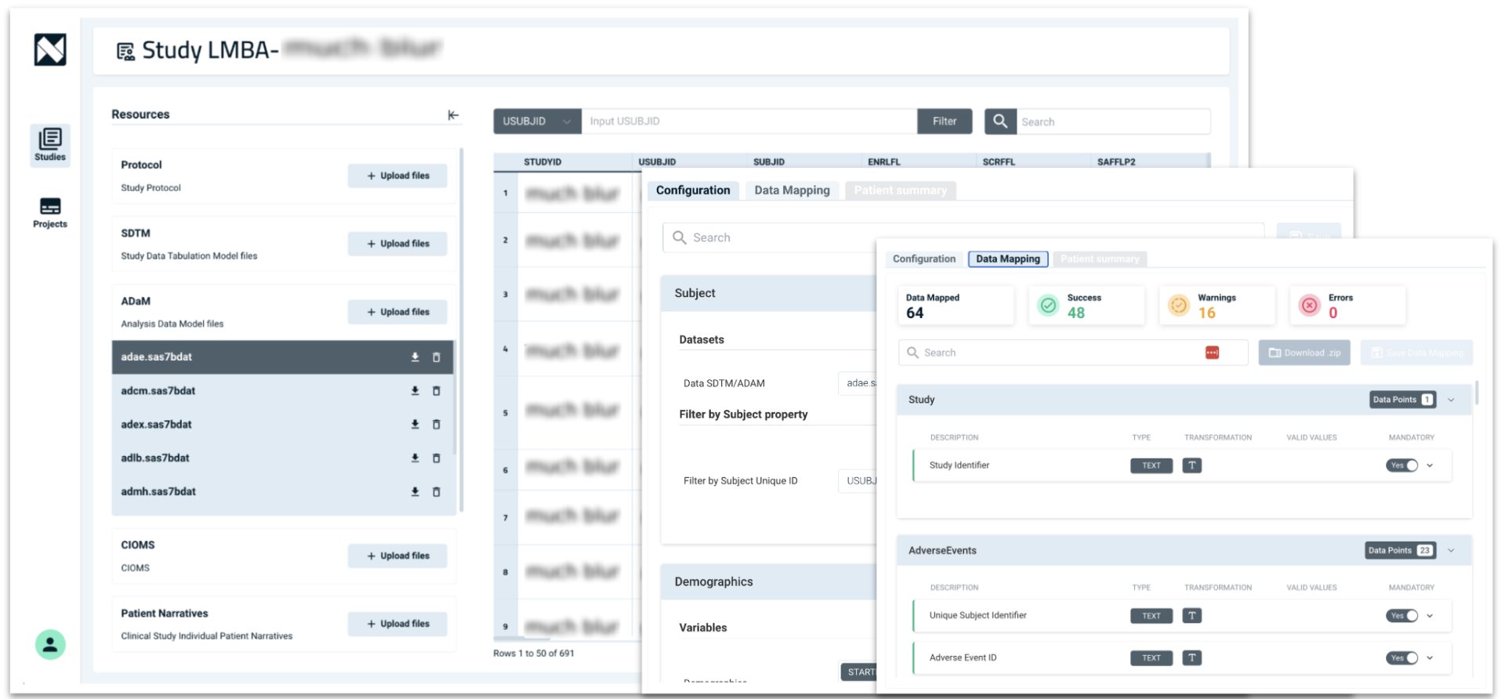Upload files to SDTM
The width and height of the screenshot is (1505, 699).
397,244
